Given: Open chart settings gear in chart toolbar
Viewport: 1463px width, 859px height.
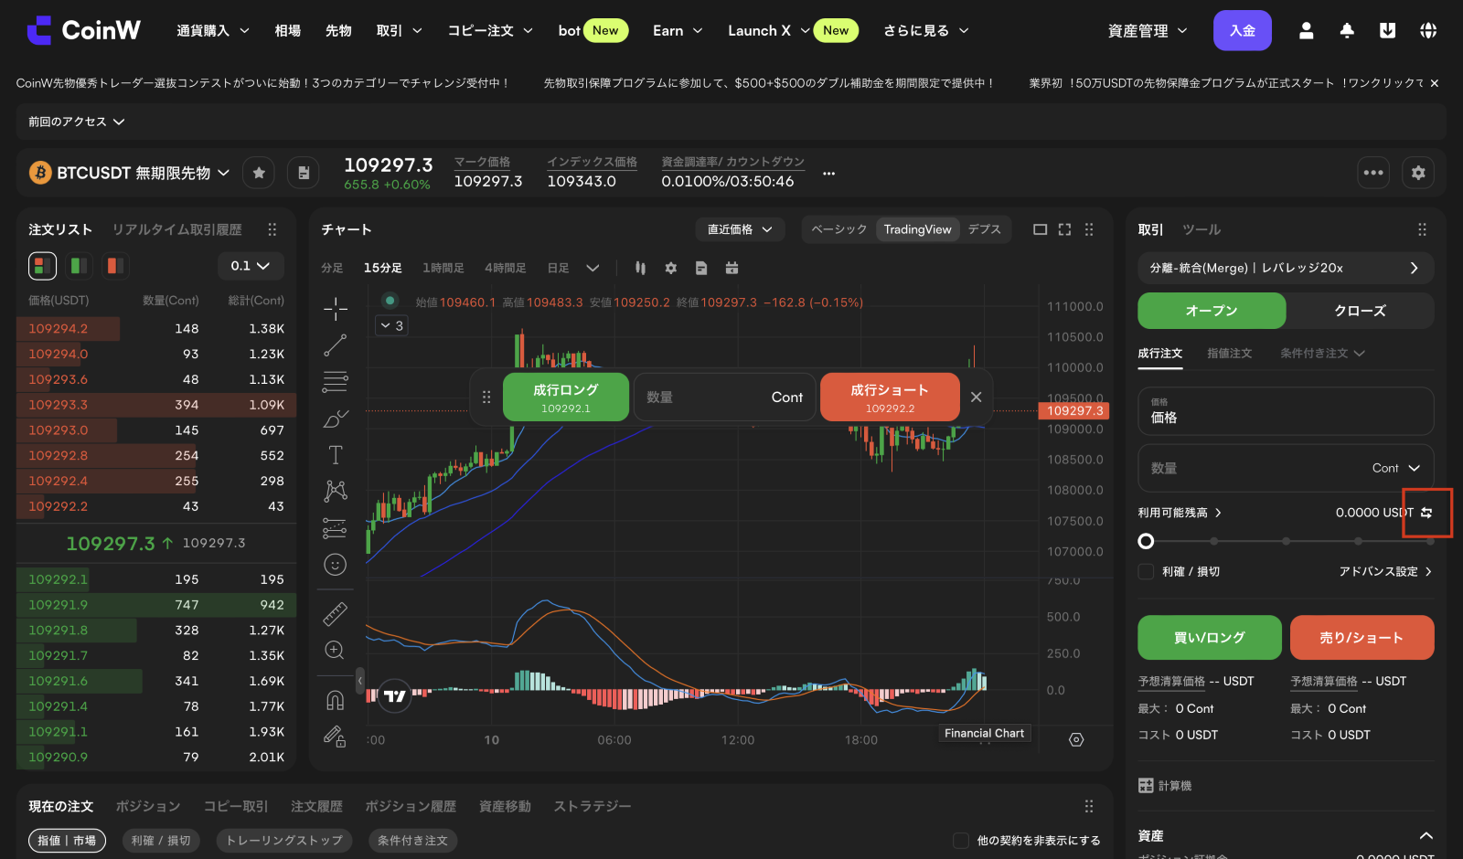Looking at the screenshot, I should click(671, 268).
